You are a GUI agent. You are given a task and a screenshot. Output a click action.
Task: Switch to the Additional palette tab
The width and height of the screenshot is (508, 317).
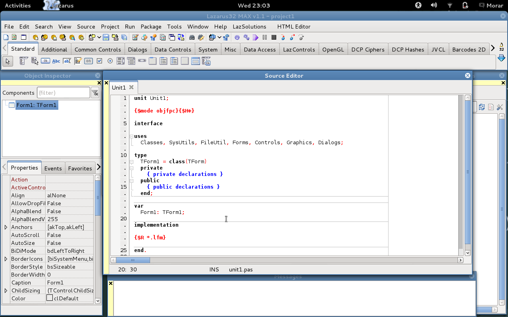coord(54,50)
